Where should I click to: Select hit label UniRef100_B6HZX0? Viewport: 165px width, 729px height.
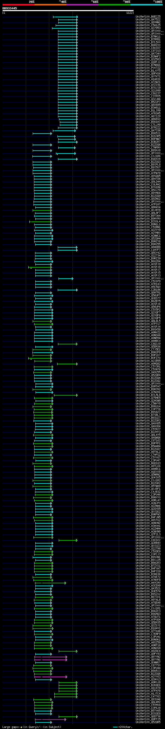148,45
